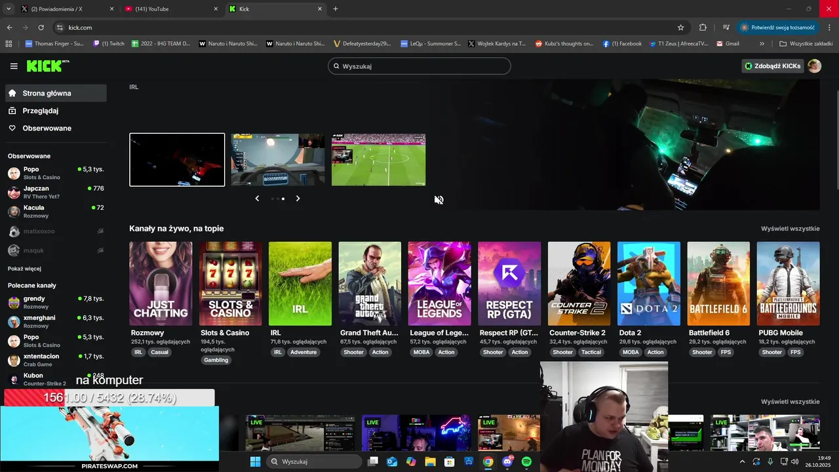Click the Windows taskbar Wyszukaj search box
Viewport: 839px width, 472px height.
[314, 462]
